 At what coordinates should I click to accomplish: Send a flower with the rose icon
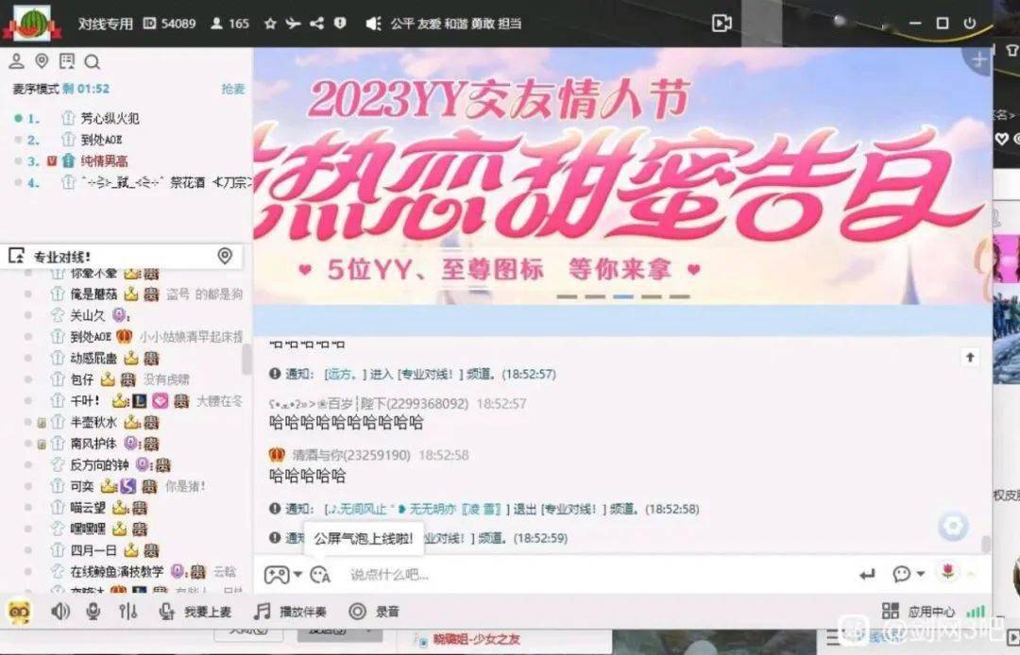(948, 573)
